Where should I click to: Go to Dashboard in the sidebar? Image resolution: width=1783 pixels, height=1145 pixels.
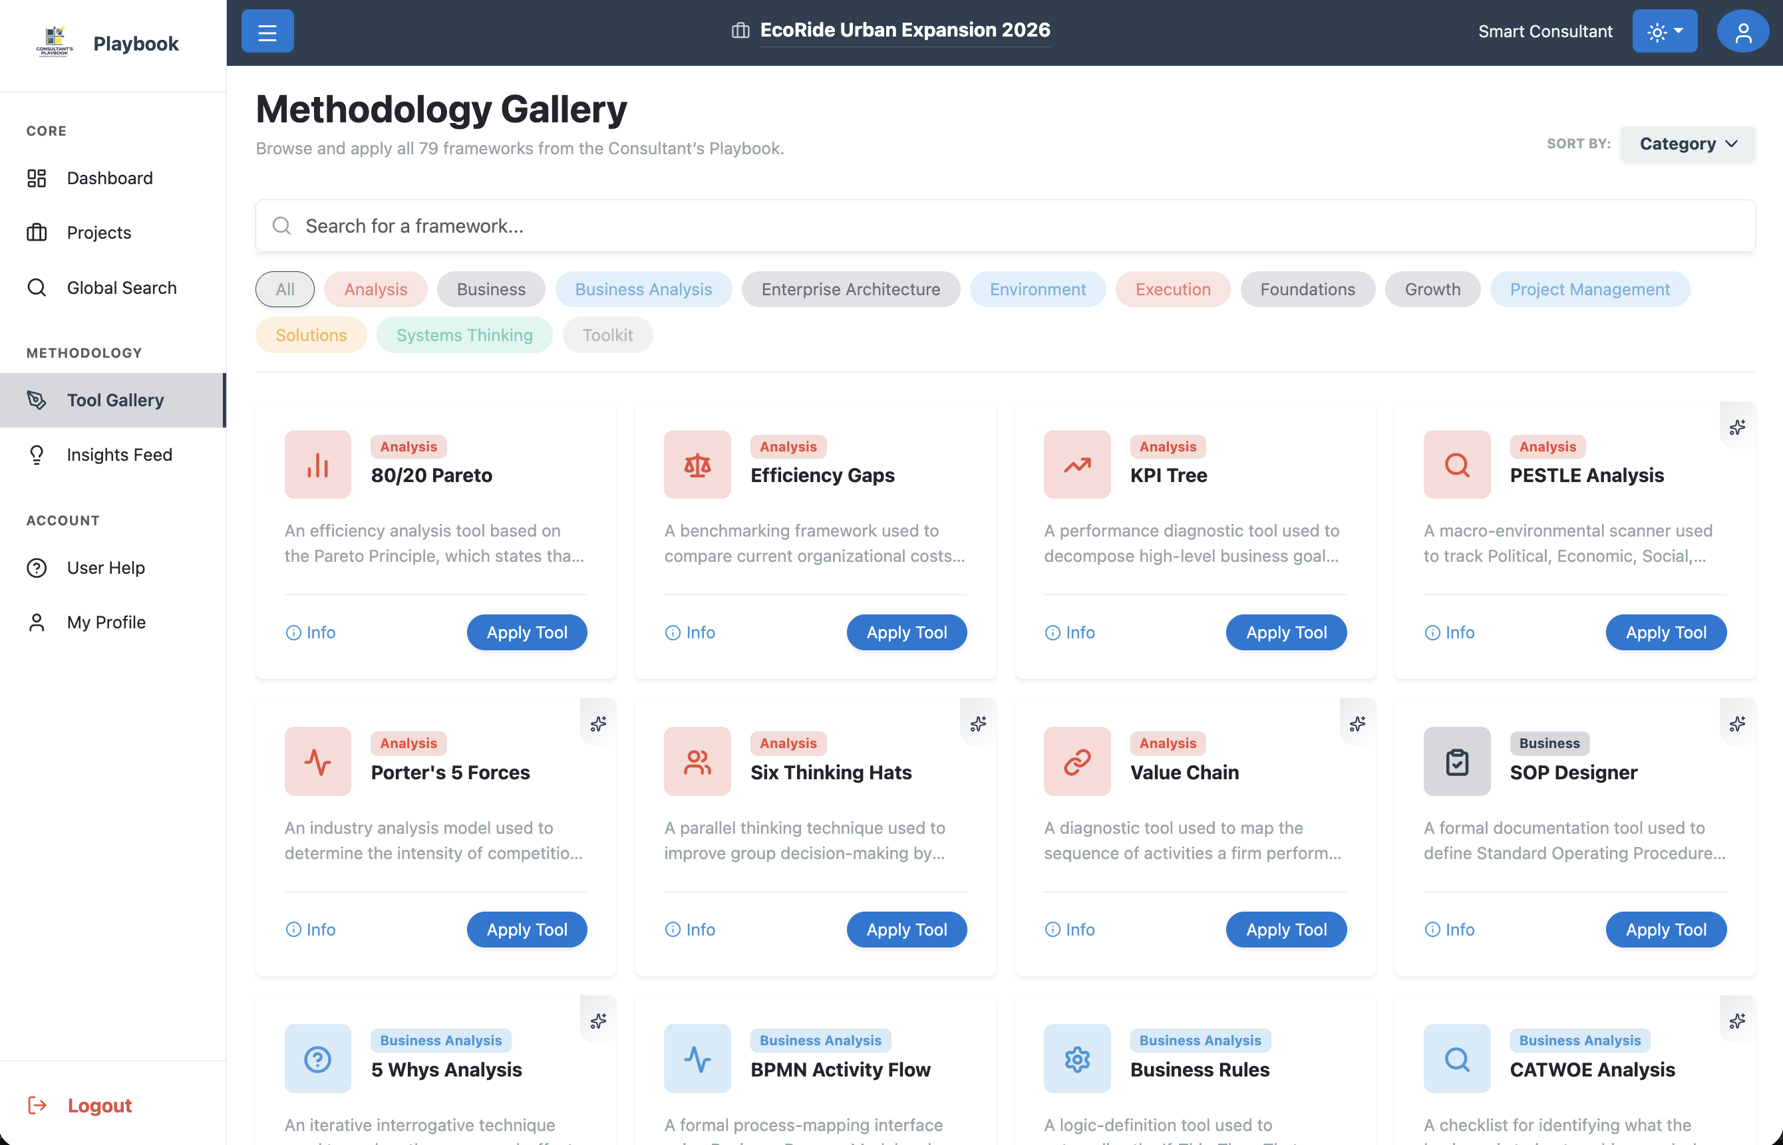click(109, 178)
